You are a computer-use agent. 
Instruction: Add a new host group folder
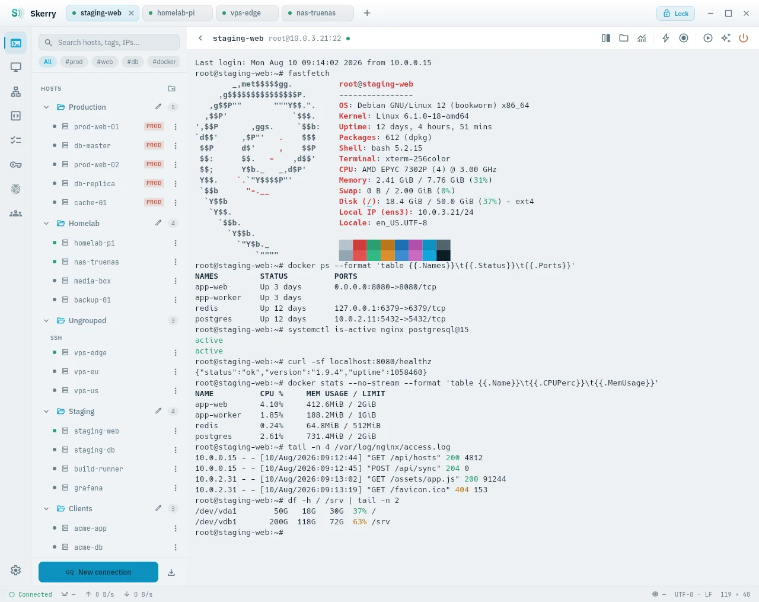click(x=172, y=88)
